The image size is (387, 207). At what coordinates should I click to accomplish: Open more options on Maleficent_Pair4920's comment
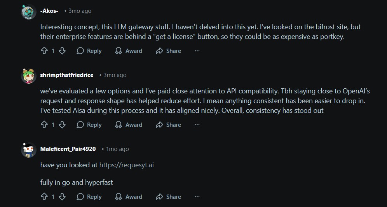(x=197, y=197)
